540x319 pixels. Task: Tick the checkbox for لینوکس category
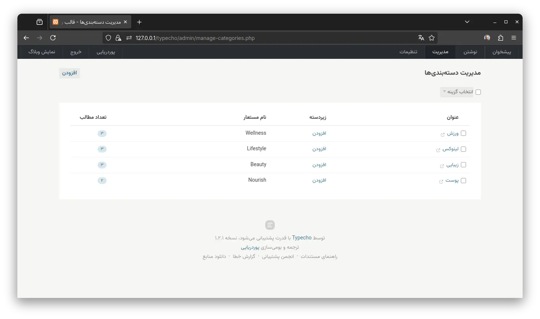click(x=463, y=149)
